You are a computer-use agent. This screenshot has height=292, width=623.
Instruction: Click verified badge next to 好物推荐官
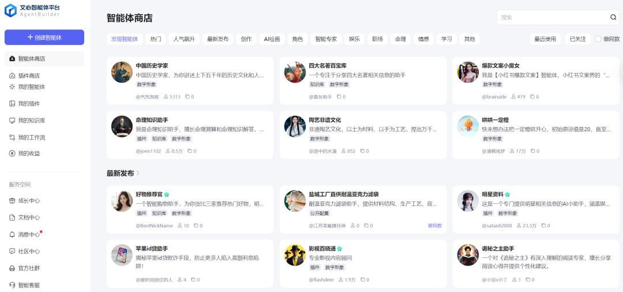(x=167, y=194)
